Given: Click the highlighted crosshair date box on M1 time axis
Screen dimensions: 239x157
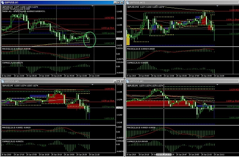Looking at the screenshot, I should pyautogui.click(x=164, y=155).
